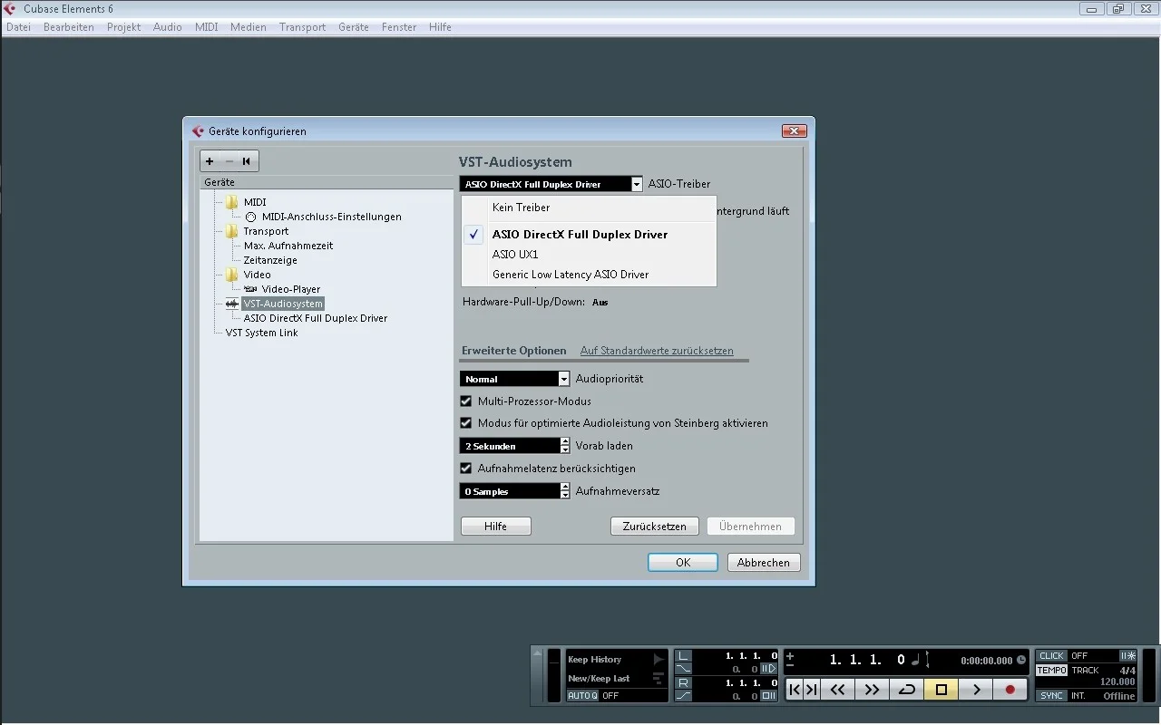Click Auf Standardwerte zurücksetzen link
1161x725 pixels.
[657, 351]
